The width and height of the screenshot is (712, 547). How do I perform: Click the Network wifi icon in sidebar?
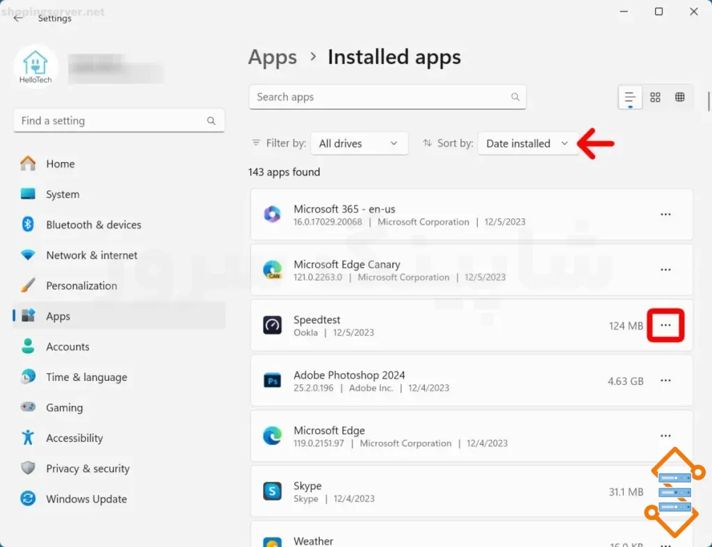coord(28,254)
